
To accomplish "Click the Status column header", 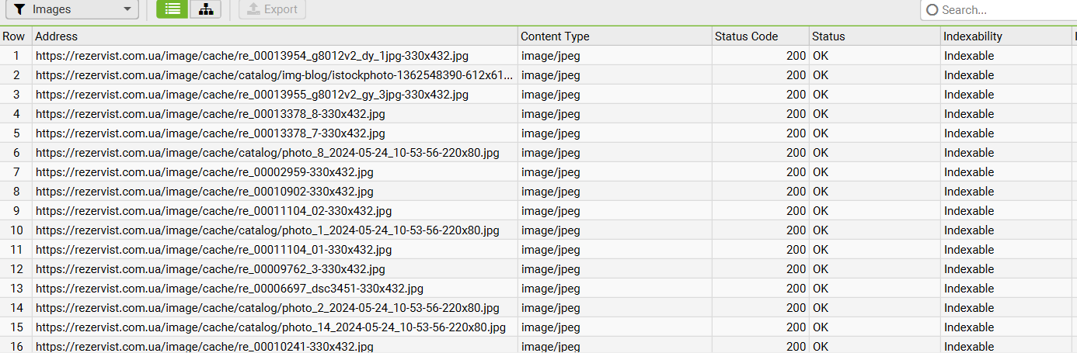I will [x=828, y=36].
